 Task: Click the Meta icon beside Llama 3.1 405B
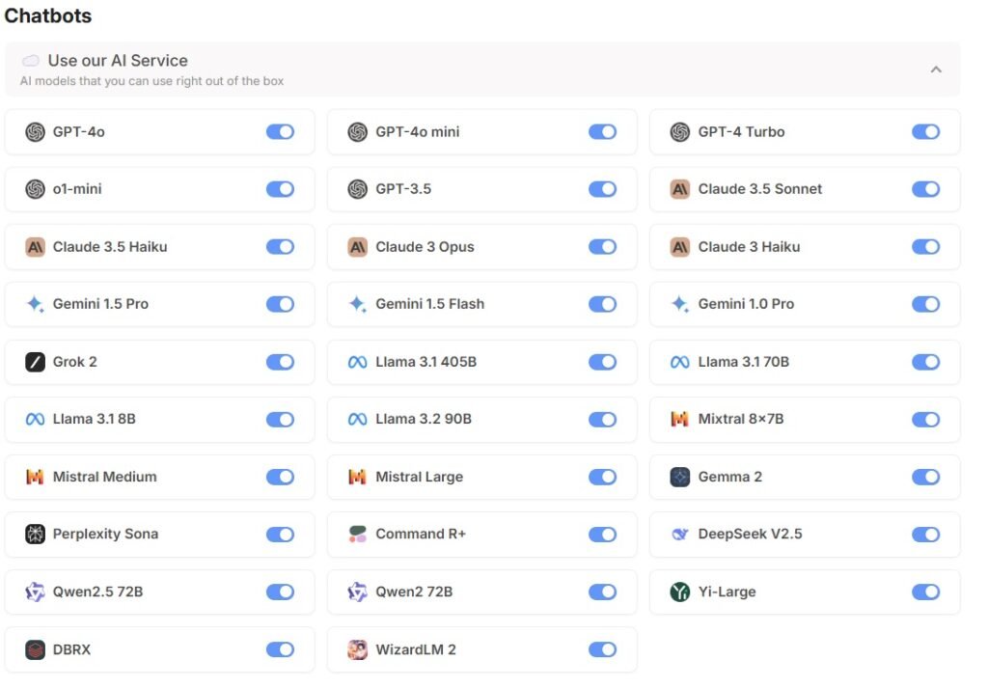357,362
